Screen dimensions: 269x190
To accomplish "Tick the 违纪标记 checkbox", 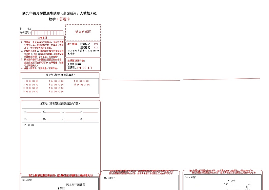I will [x=96, y=47].
